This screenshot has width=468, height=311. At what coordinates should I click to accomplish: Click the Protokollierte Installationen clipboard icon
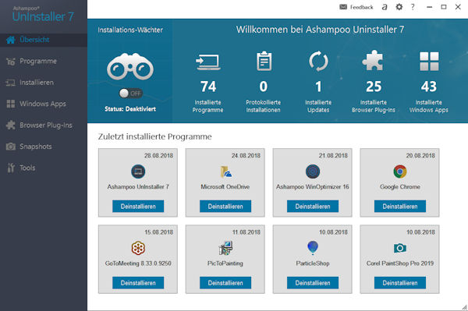point(264,61)
